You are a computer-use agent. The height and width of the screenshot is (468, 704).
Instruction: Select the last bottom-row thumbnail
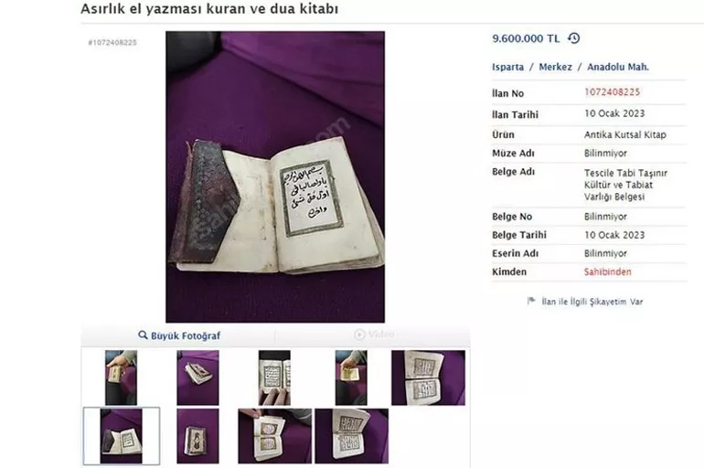pos(352,436)
